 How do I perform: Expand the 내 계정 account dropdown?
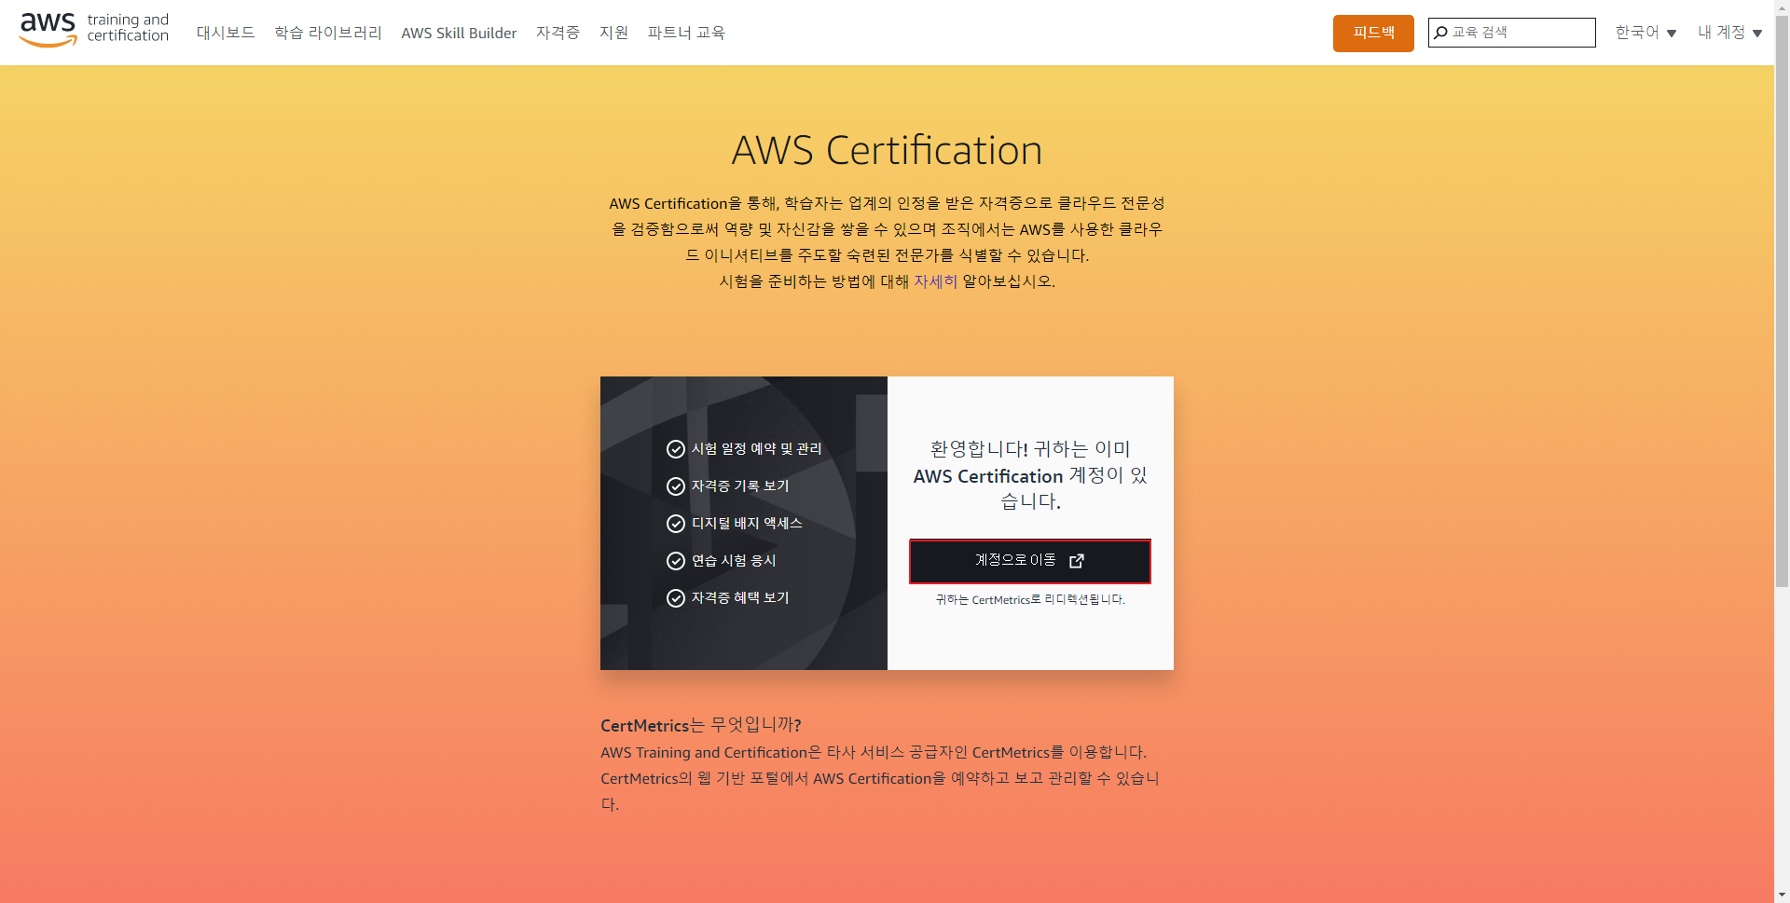click(x=1729, y=33)
